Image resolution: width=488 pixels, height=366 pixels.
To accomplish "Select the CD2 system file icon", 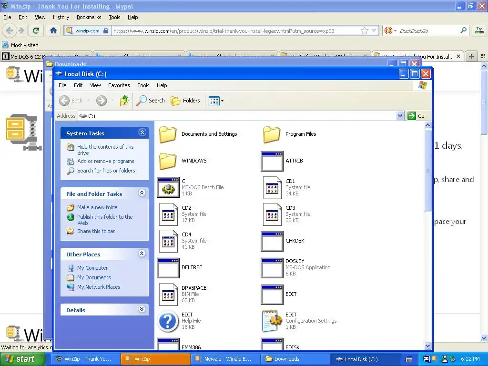I will (168, 214).
